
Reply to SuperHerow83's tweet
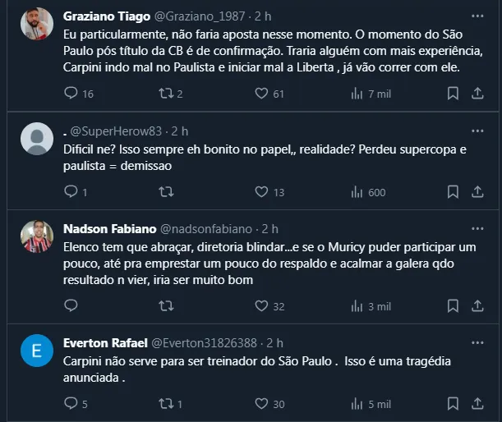tap(71, 192)
